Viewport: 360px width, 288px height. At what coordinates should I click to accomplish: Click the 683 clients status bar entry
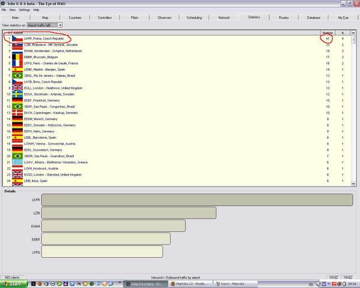[12, 278]
